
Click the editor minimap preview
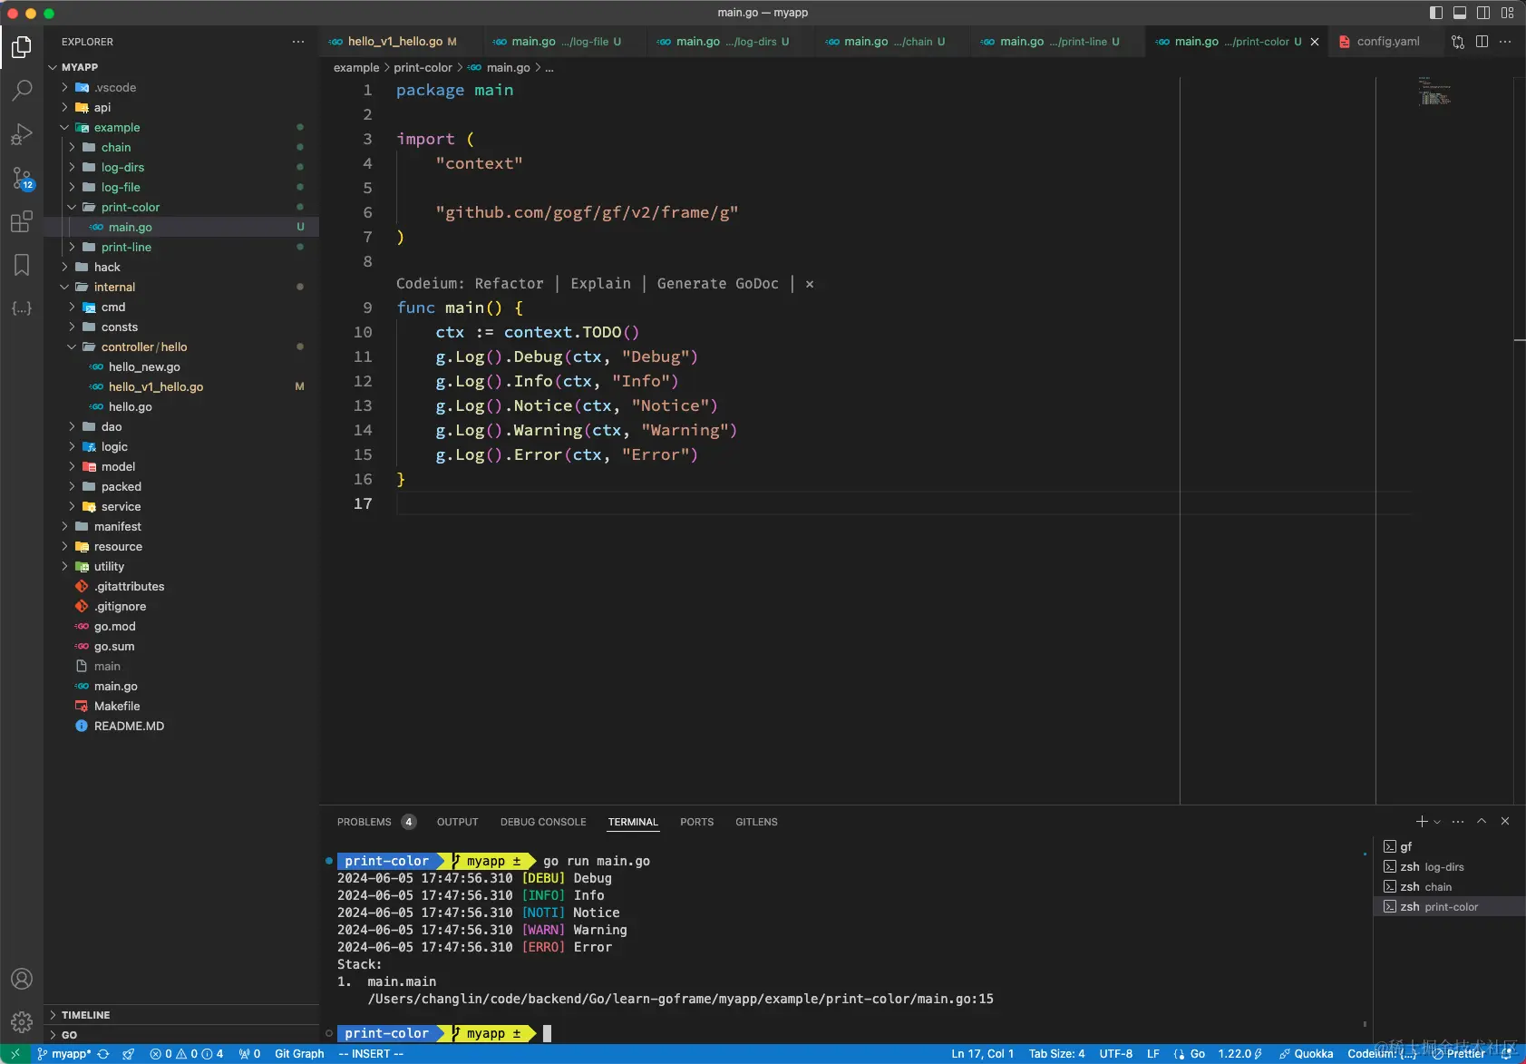[1434, 91]
